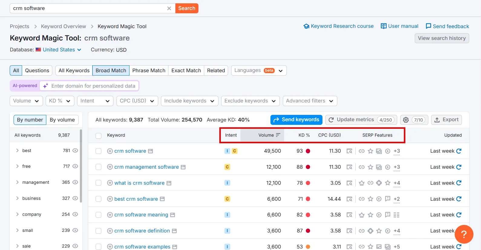Open table settings gear icon

pyautogui.click(x=406, y=120)
